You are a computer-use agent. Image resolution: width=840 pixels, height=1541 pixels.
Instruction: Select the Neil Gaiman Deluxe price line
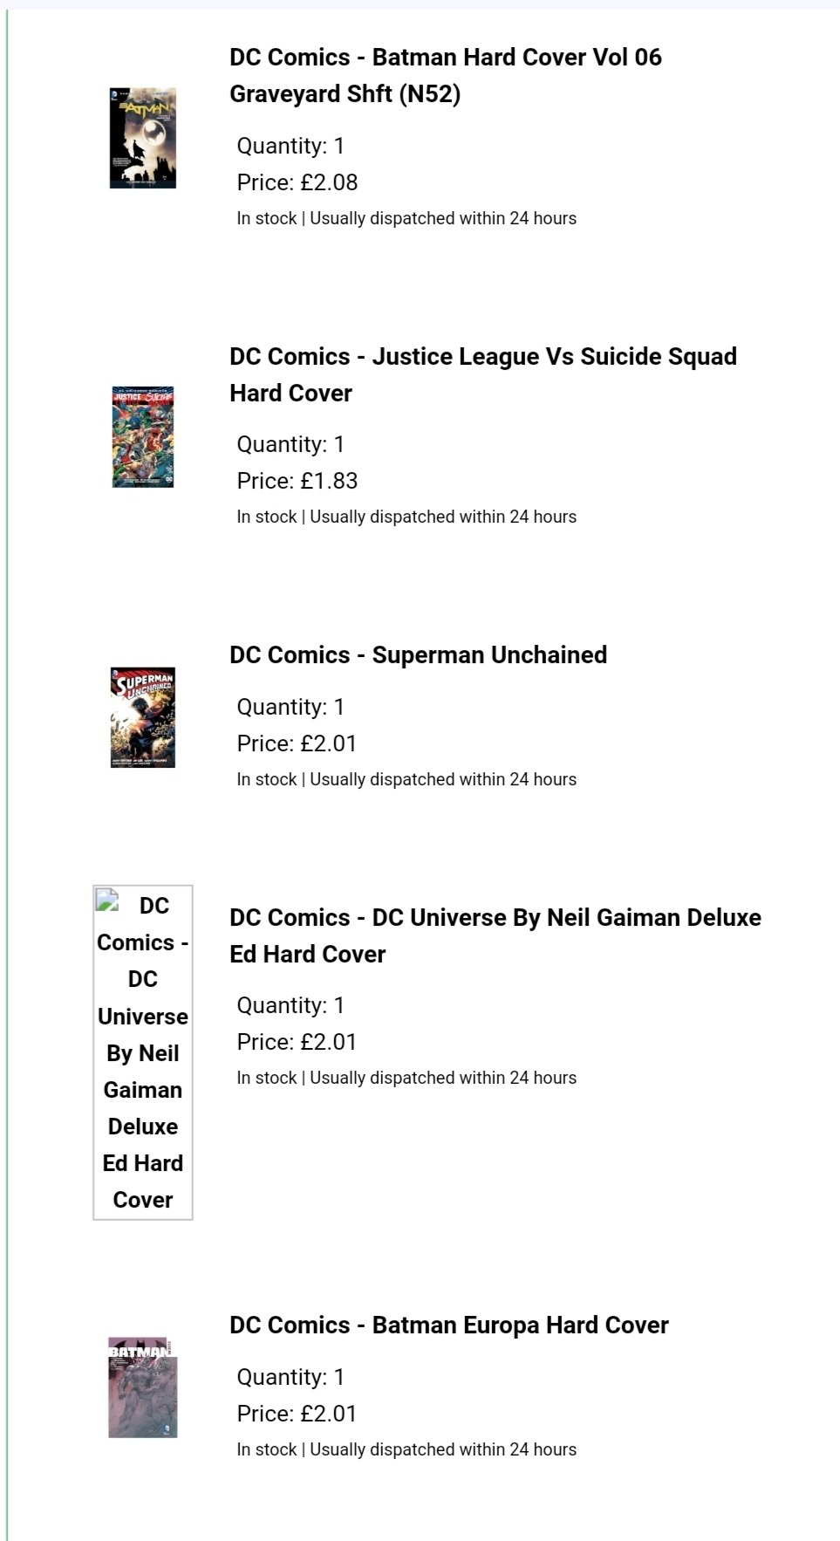tap(297, 1042)
